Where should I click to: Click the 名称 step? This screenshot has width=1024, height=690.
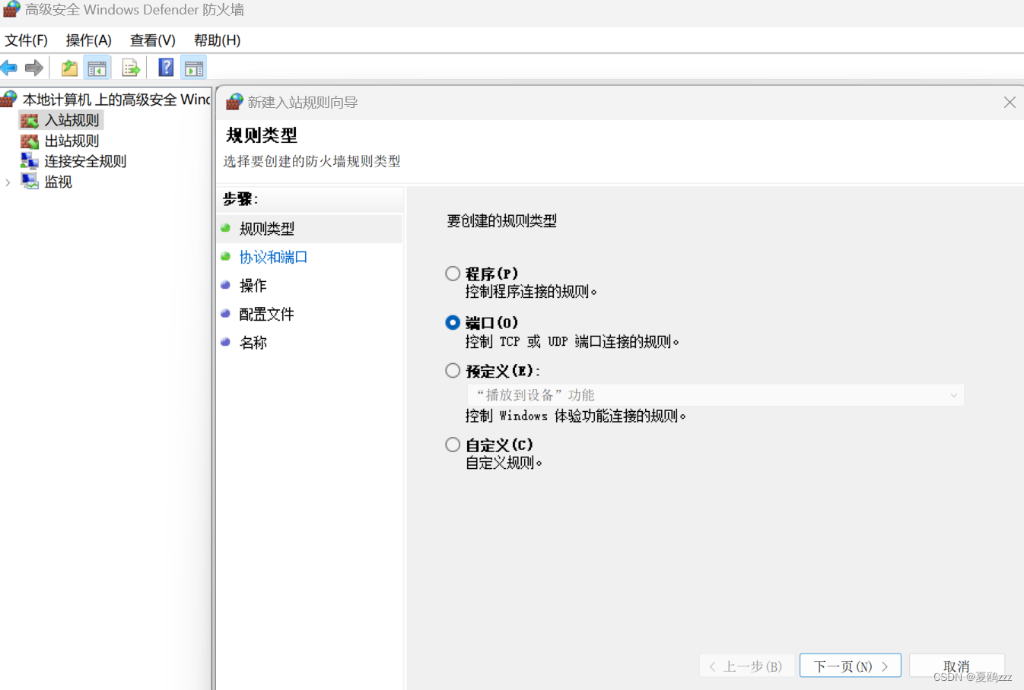click(x=253, y=343)
